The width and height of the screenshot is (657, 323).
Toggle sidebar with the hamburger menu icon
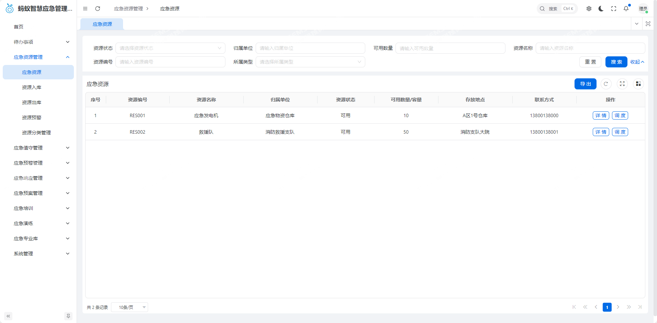point(85,9)
